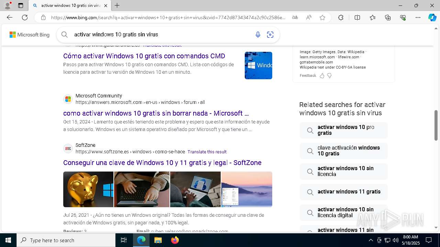The width and height of the screenshot is (440, 247).
Task: Open the answers.microsoft.com URL link
Action: 140,102
